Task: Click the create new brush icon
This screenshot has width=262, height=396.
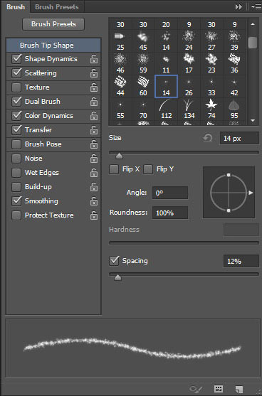Action: (239, 389)
